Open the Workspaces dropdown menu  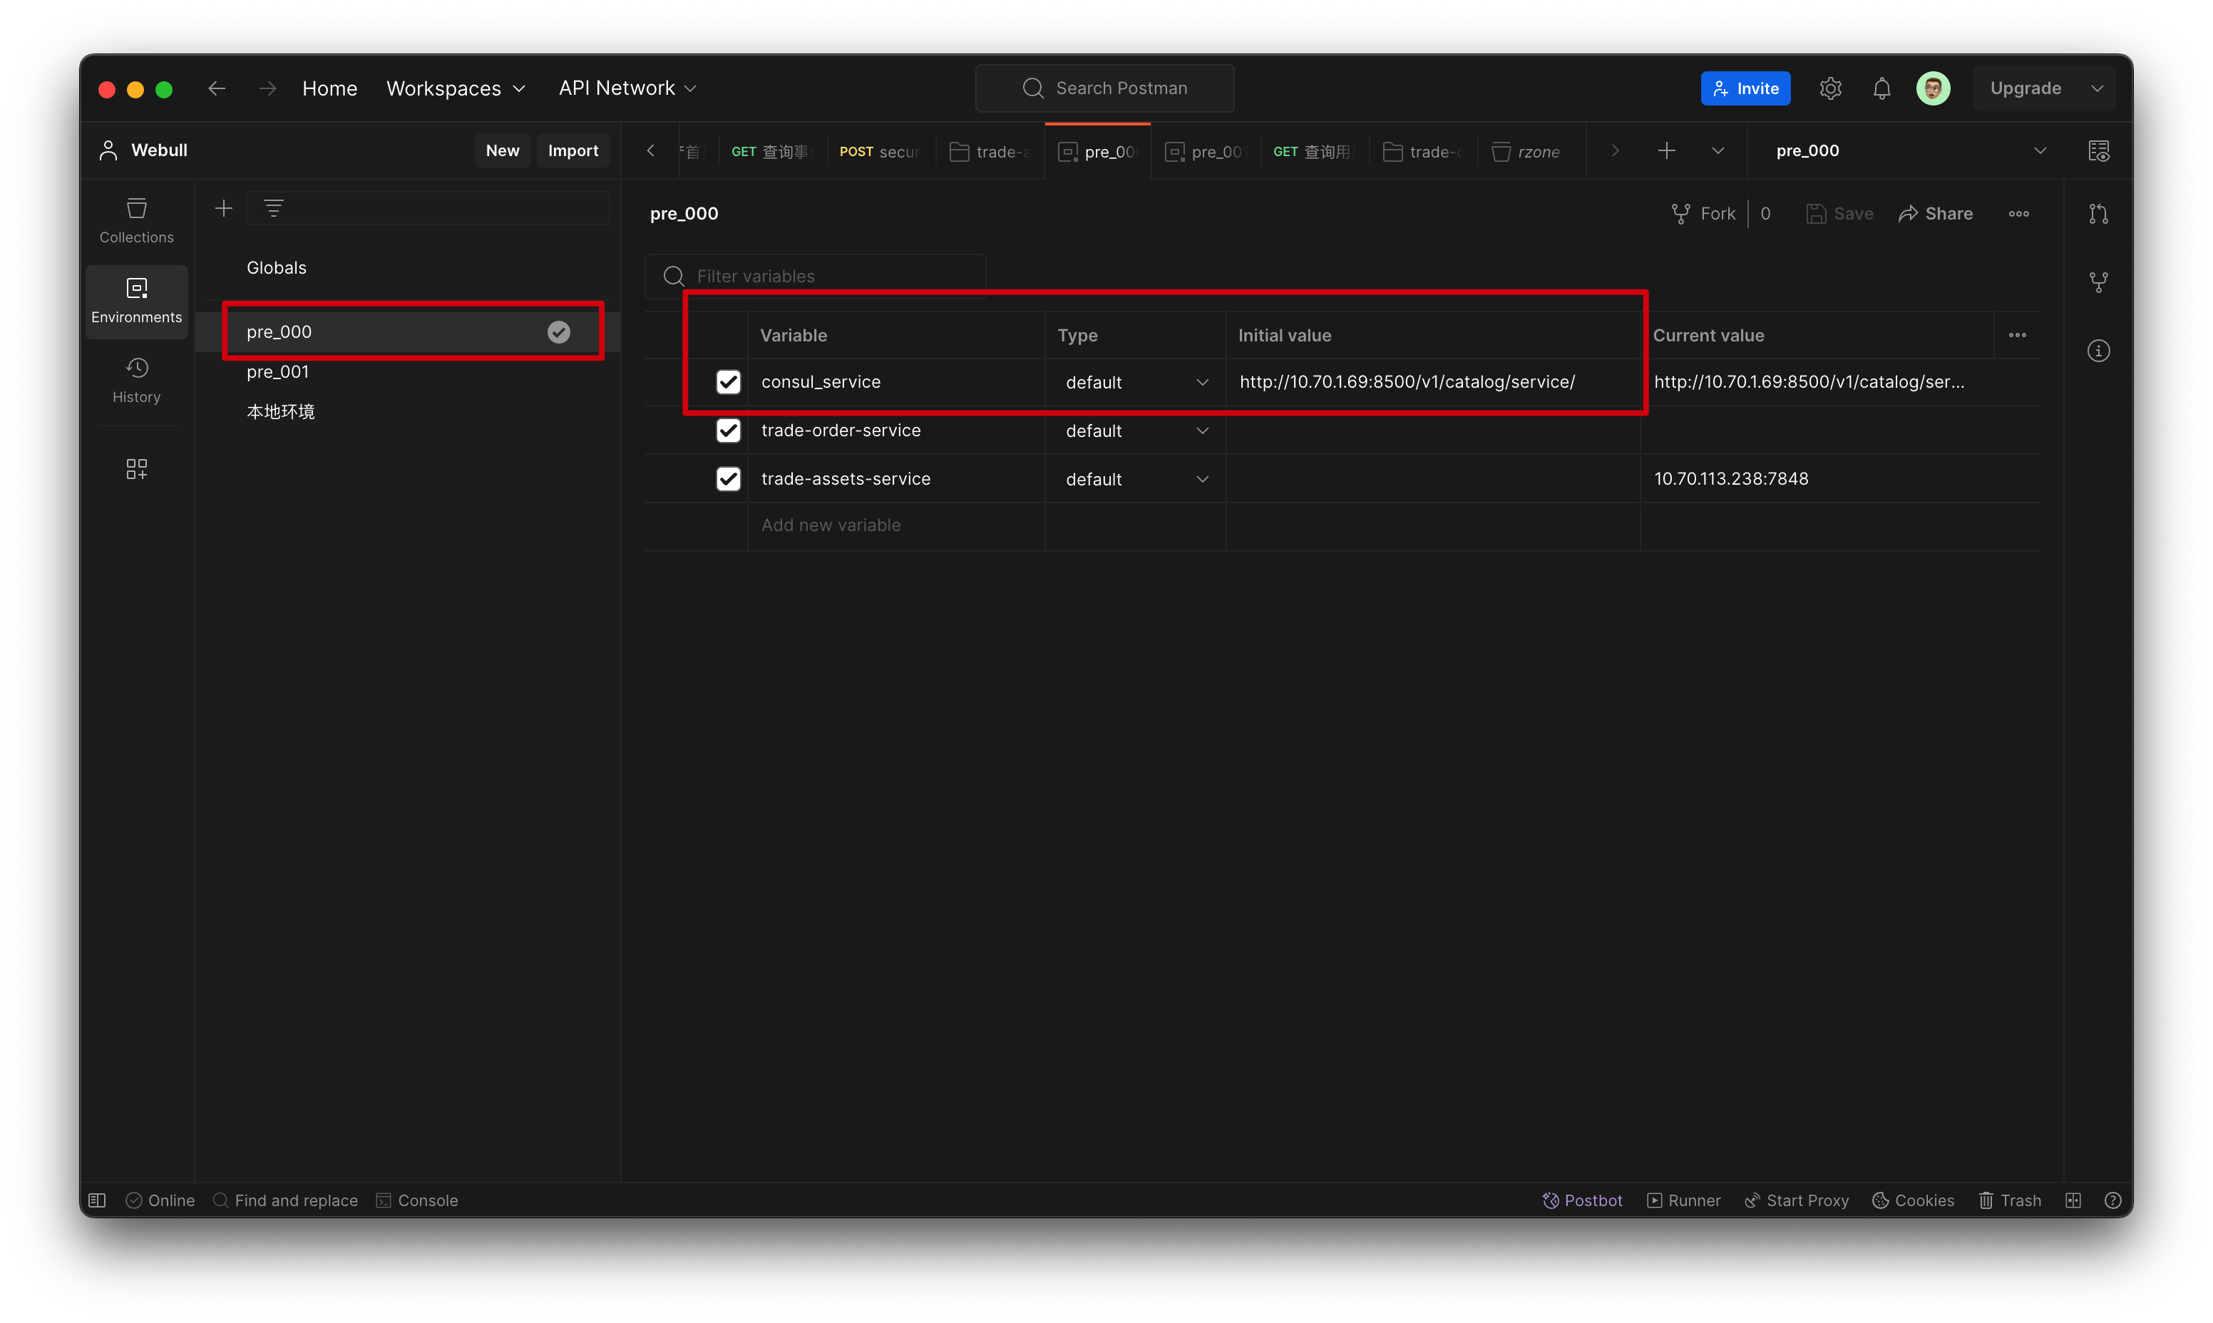click(x=456, y=88)
